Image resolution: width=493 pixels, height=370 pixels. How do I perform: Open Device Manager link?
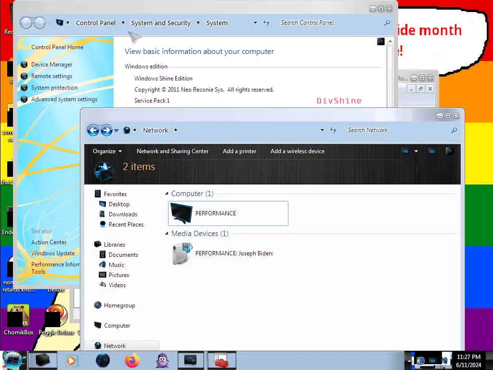pos(52,65)
